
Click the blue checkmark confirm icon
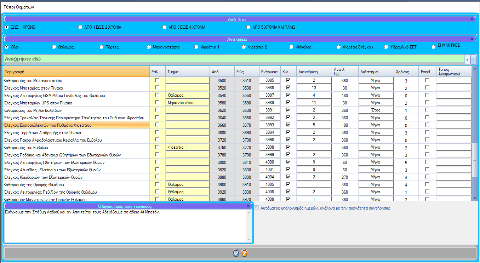[236, 253]
